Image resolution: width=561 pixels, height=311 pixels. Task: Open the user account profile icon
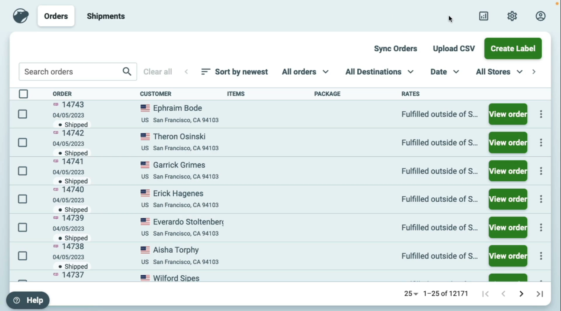pos(540,16)
